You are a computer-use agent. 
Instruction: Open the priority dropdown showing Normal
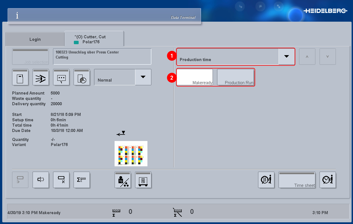pyautogui.click(x=143, y=77)
